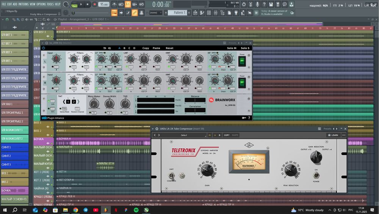Toggle the left channel Power switch on EQ
This screenshot has height=214, width=379.
coord(242,61)
